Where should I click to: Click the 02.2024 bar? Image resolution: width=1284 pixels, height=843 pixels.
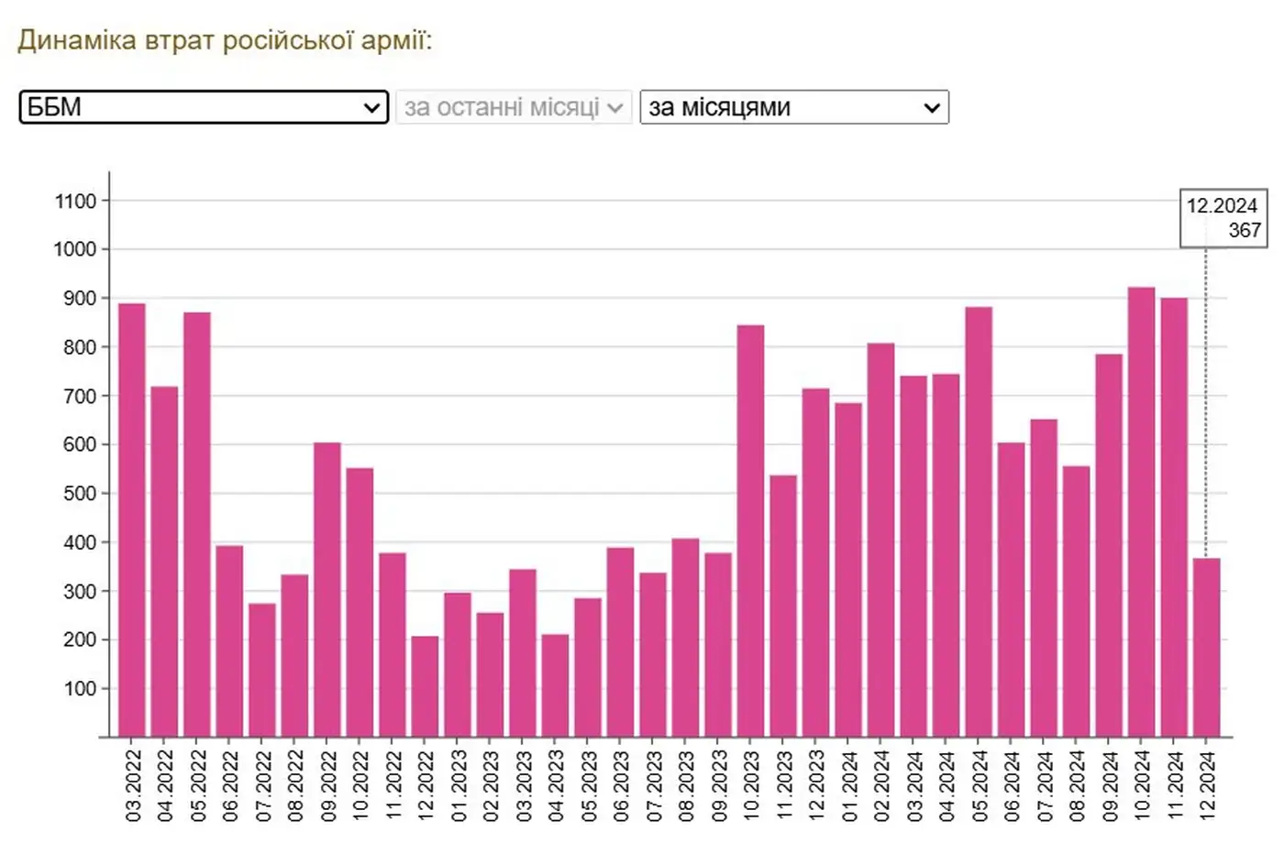[880, 540]
